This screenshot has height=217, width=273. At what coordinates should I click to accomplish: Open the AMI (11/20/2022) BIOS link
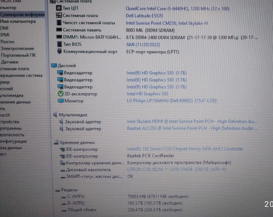click(x=143, y=44)
